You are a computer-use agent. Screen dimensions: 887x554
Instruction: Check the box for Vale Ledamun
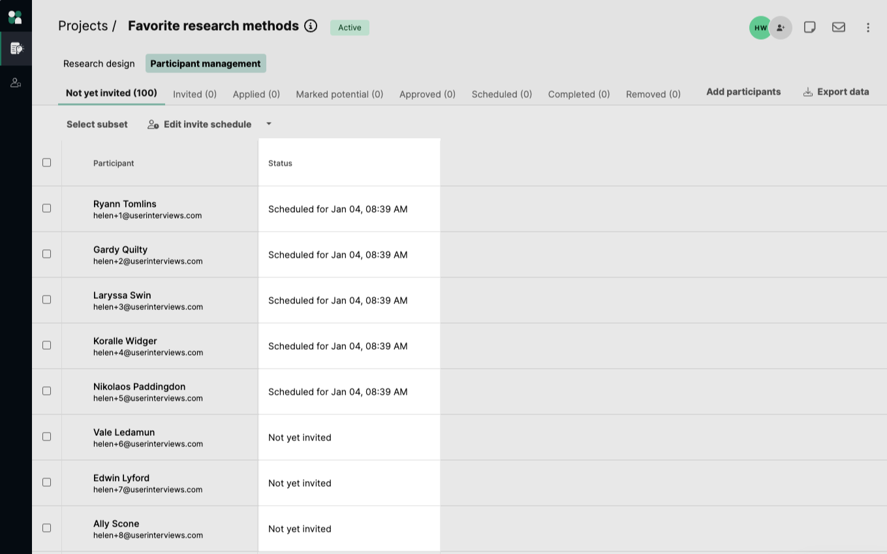(46, 437)
